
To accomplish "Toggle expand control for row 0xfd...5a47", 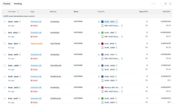I will 5,99.
